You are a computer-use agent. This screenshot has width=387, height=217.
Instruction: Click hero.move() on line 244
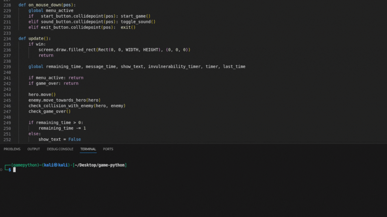coord(42,94)
